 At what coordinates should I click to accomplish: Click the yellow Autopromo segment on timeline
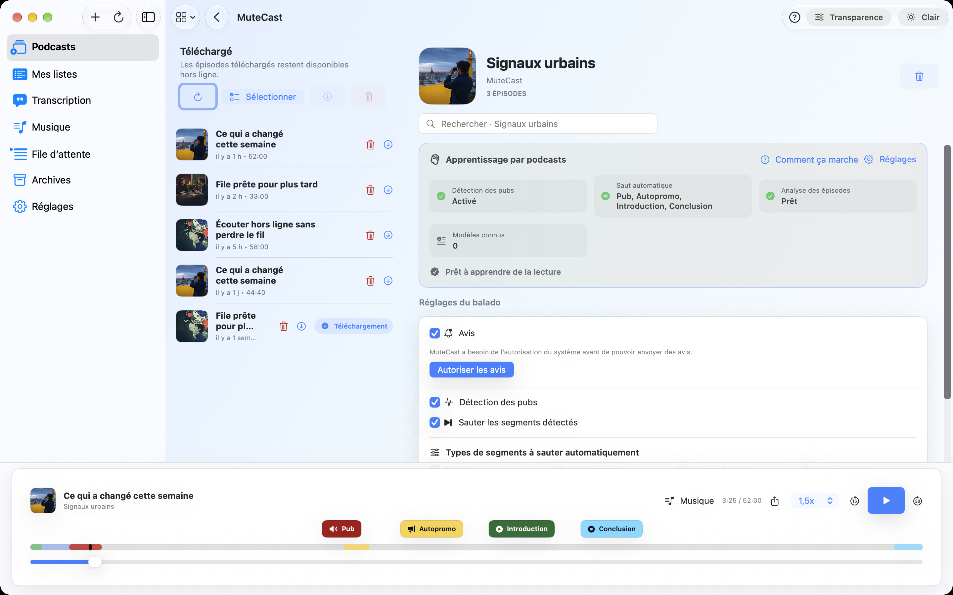click(x=357, y=547)
